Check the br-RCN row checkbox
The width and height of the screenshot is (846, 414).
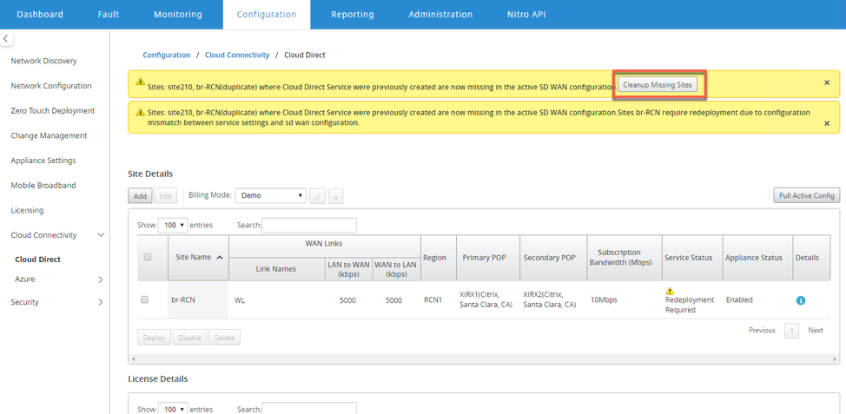[x=144, y=299]
